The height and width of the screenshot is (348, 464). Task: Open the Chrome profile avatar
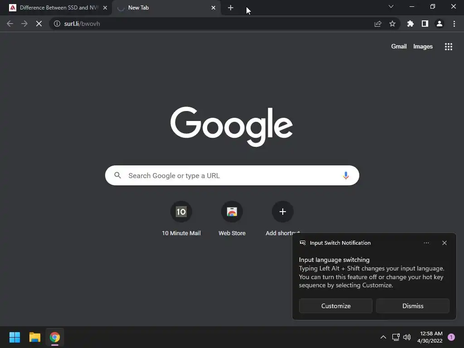tap(440, 24)
